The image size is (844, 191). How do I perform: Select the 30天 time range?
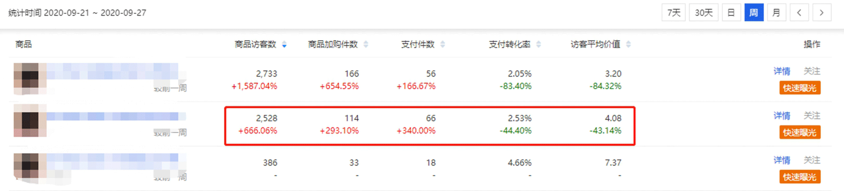coord(703,13)
